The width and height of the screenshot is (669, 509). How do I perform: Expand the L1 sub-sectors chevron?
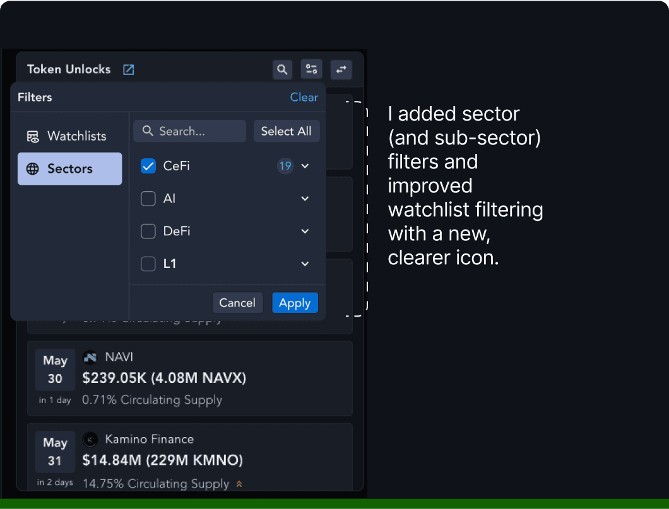click(305, 264)
